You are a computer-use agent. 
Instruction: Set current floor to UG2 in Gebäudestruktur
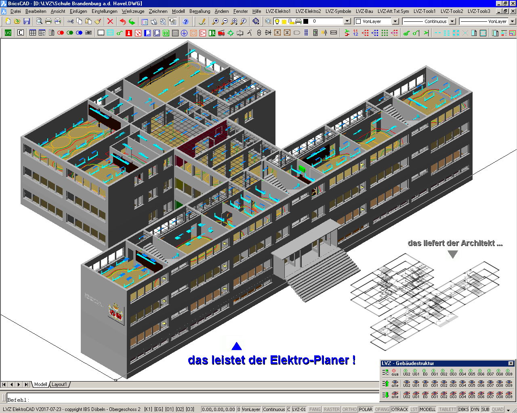(x=406, y=371)
